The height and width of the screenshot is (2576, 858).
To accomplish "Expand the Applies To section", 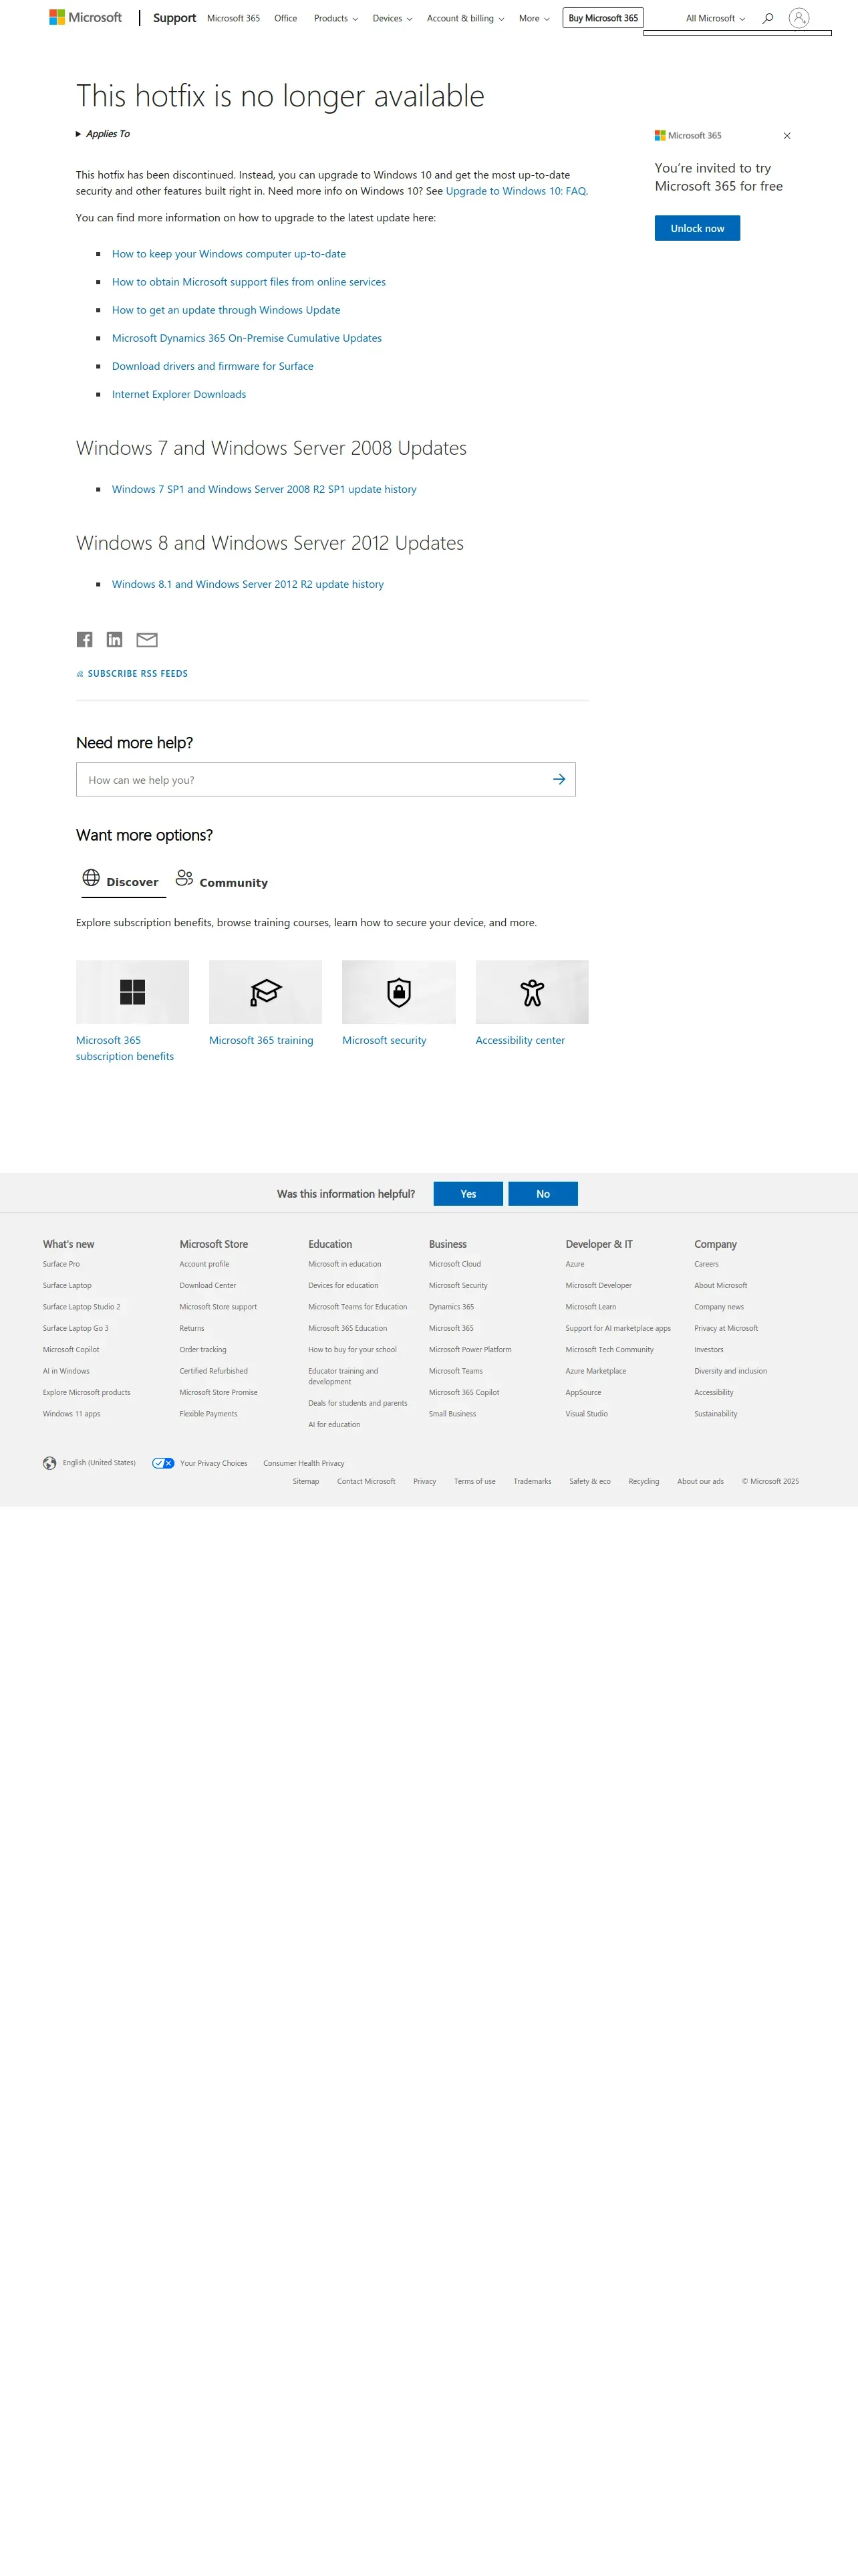I will coord(103,134).
